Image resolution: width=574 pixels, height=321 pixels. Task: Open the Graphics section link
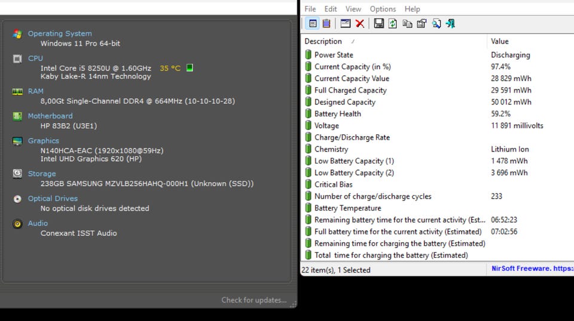click(x=44, y=141)
